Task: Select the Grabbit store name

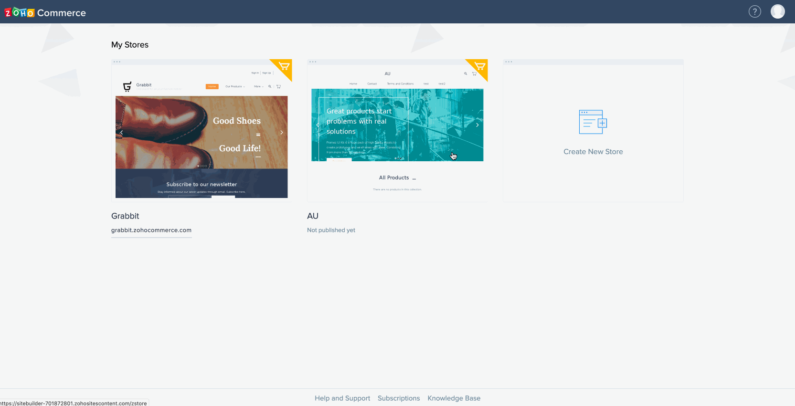Action: pyautogui.click(x=125, y=216)
